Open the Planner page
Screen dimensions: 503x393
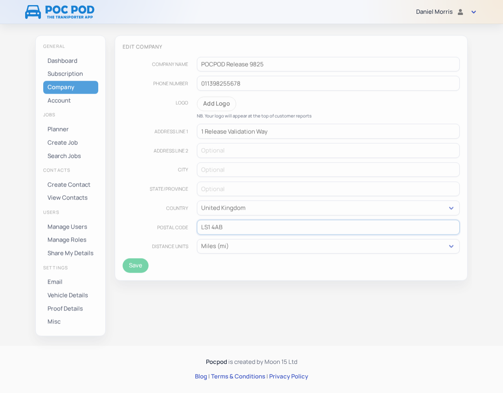click(71, 129)
